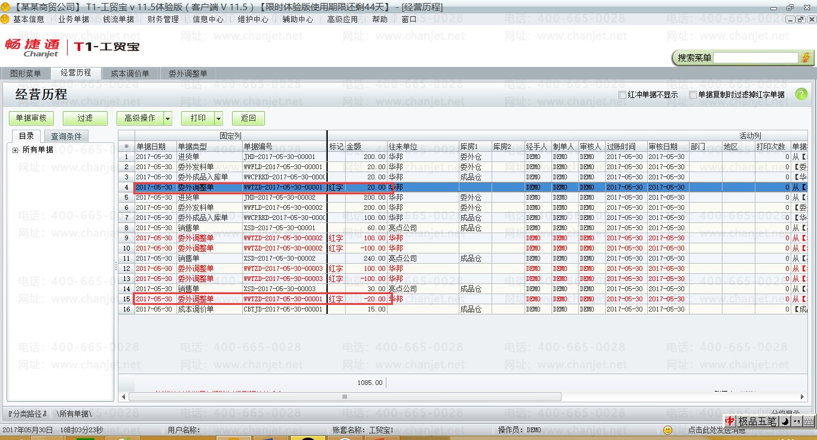The width and height of the screenshot is (817, 440).
Task: Minimize the inner document window
Action: pyautogui.click(x=791, y=20)
